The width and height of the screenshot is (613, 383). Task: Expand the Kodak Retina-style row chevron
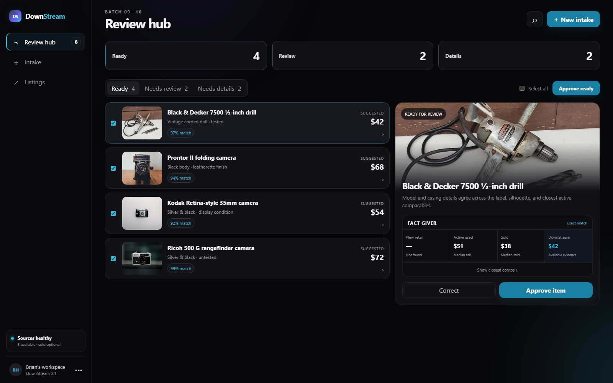click(383, 225)
